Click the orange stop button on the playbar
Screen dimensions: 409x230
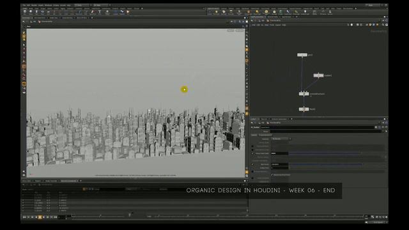pos(40,217)
